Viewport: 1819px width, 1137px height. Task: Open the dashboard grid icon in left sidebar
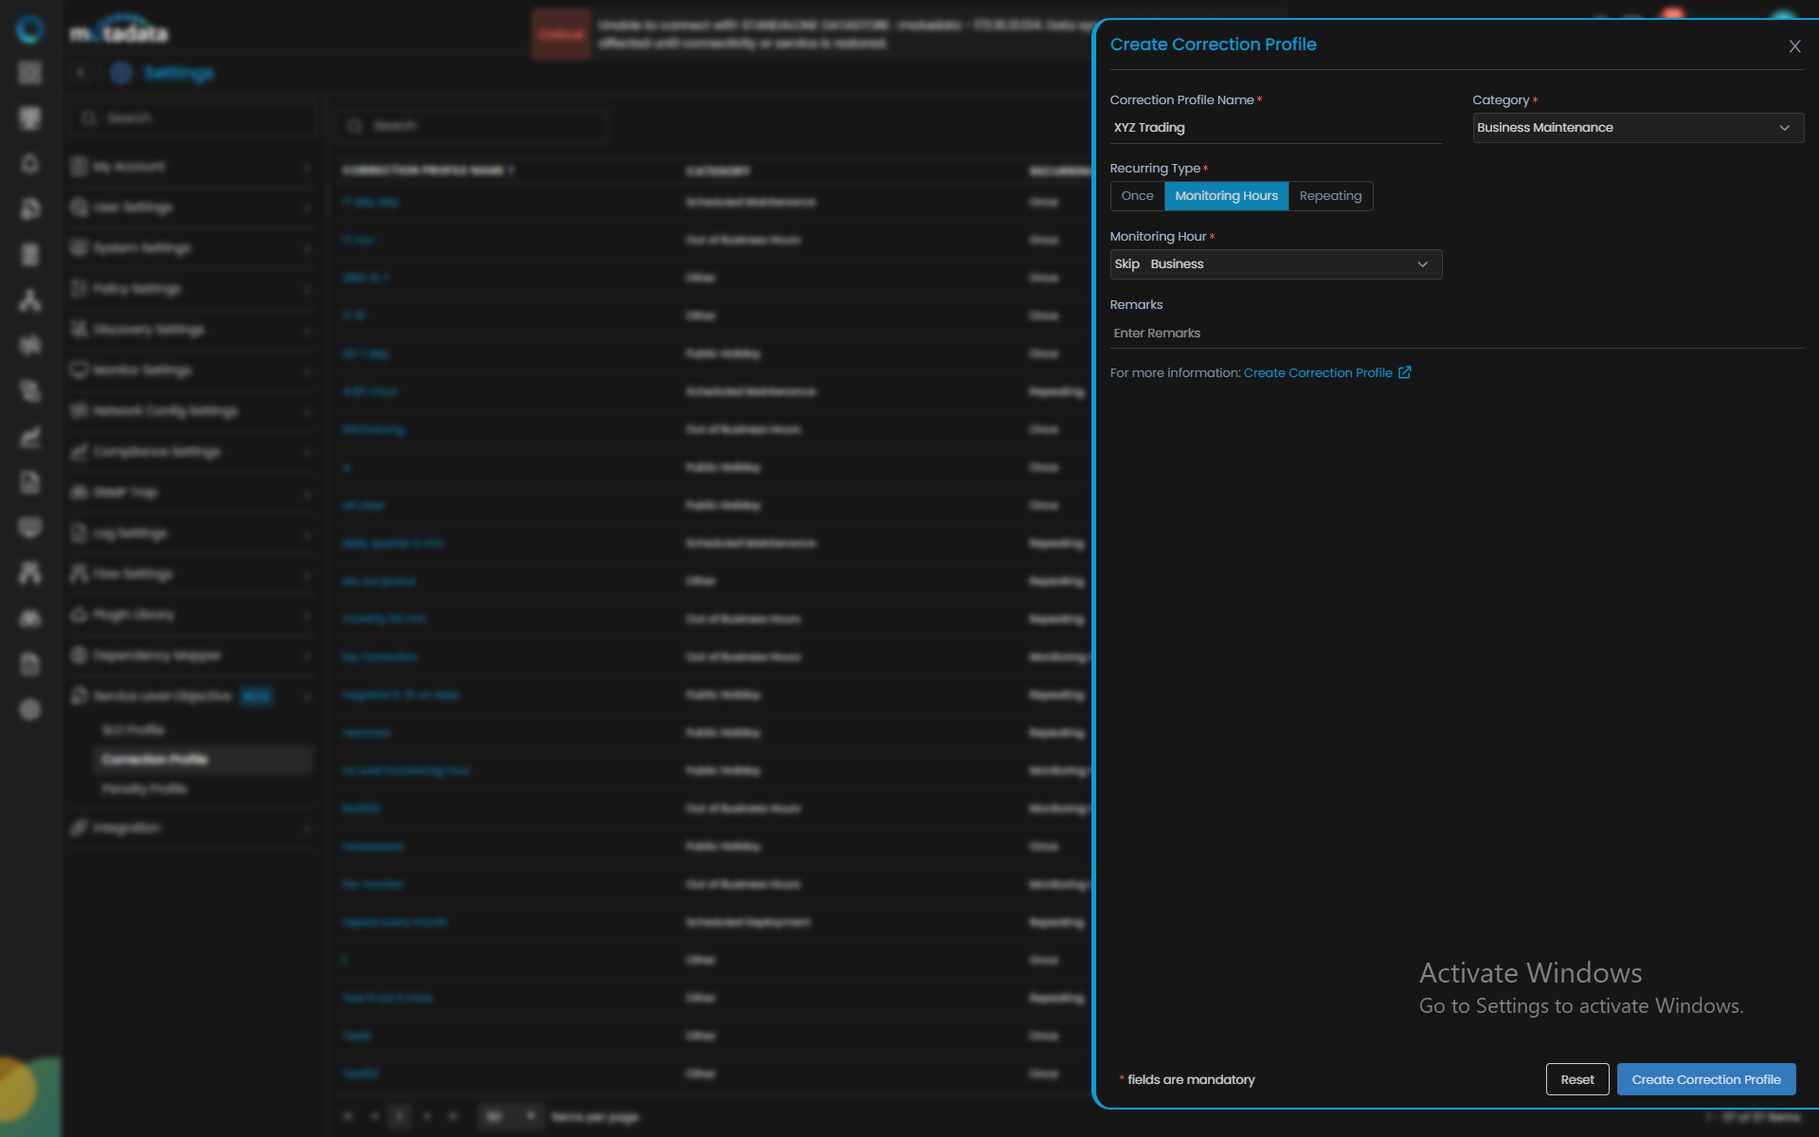[x=30, y=73]
